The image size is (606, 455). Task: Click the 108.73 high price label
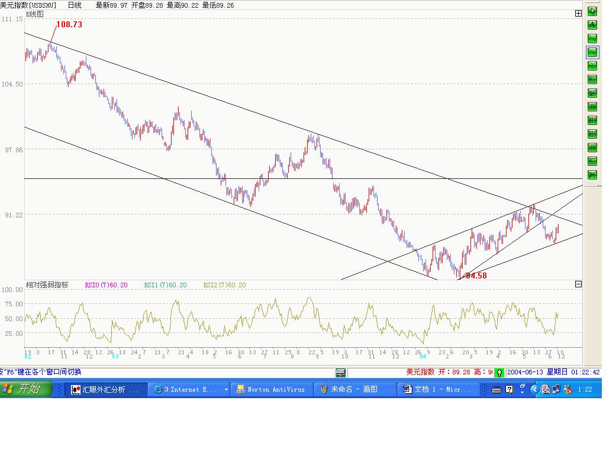pyautogui.click(x=69, y=24)
